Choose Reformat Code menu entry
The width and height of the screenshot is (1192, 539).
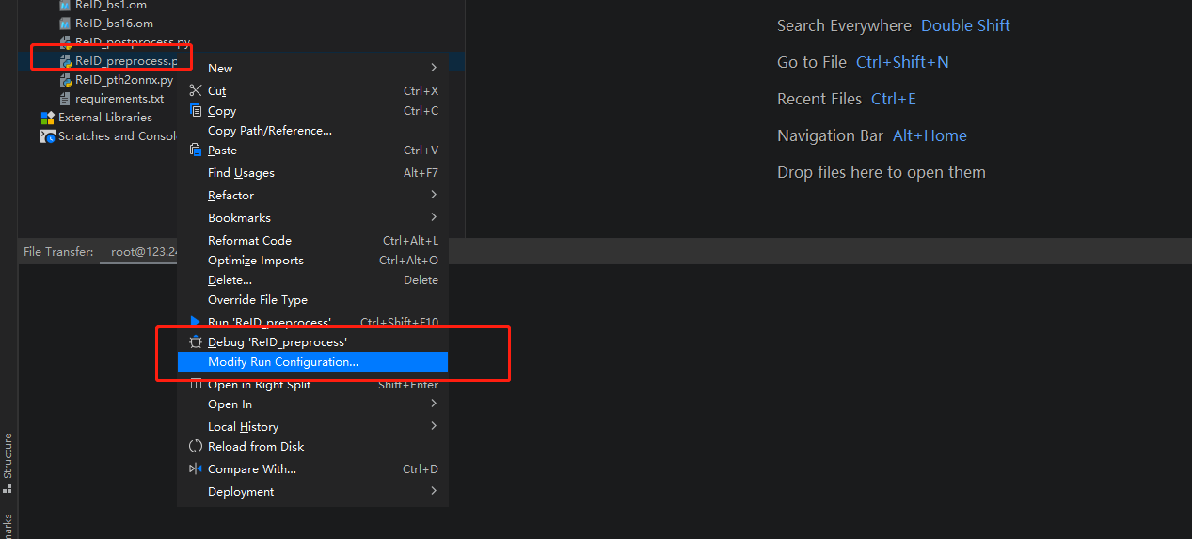[x=249, y=241]
